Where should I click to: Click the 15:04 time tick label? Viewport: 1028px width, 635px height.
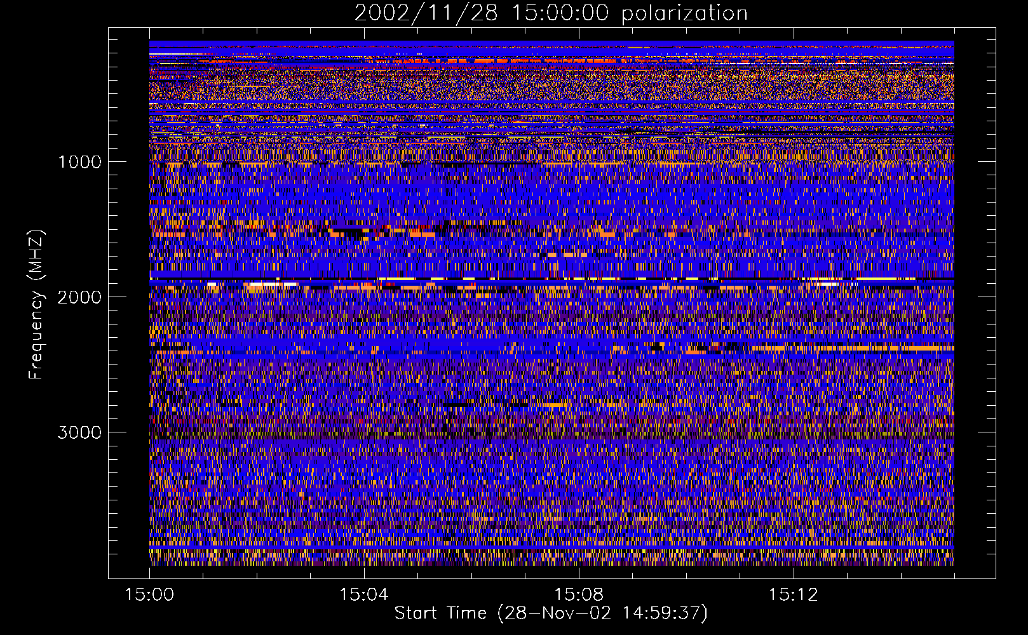point(363,595)
